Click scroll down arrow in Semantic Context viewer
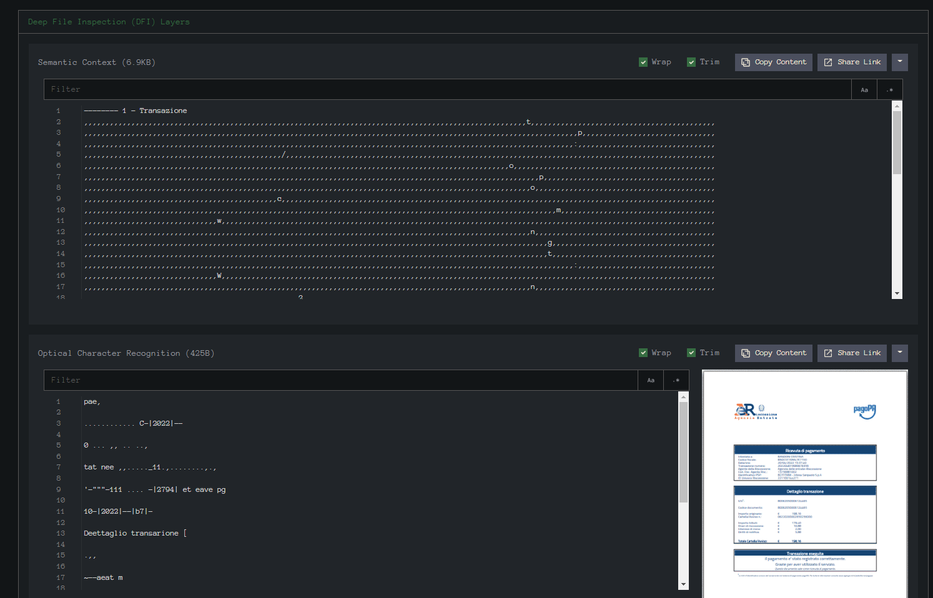 (897, 293)
